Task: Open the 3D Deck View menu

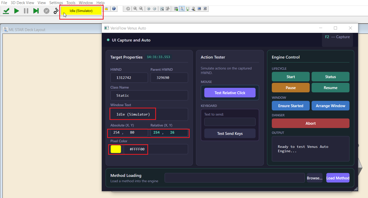Action: coord(22,3)
